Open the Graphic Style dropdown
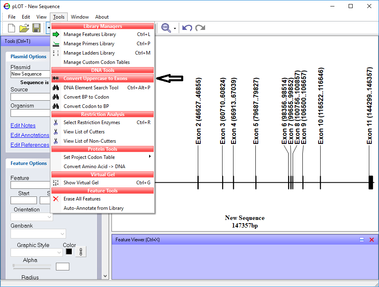 [36, 252]
